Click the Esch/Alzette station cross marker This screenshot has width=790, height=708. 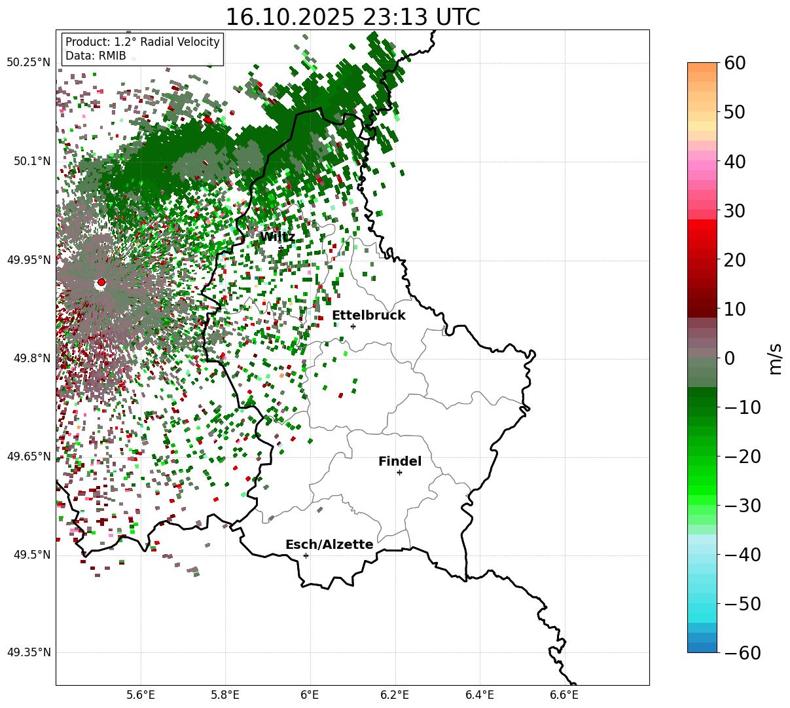(306, 555)
